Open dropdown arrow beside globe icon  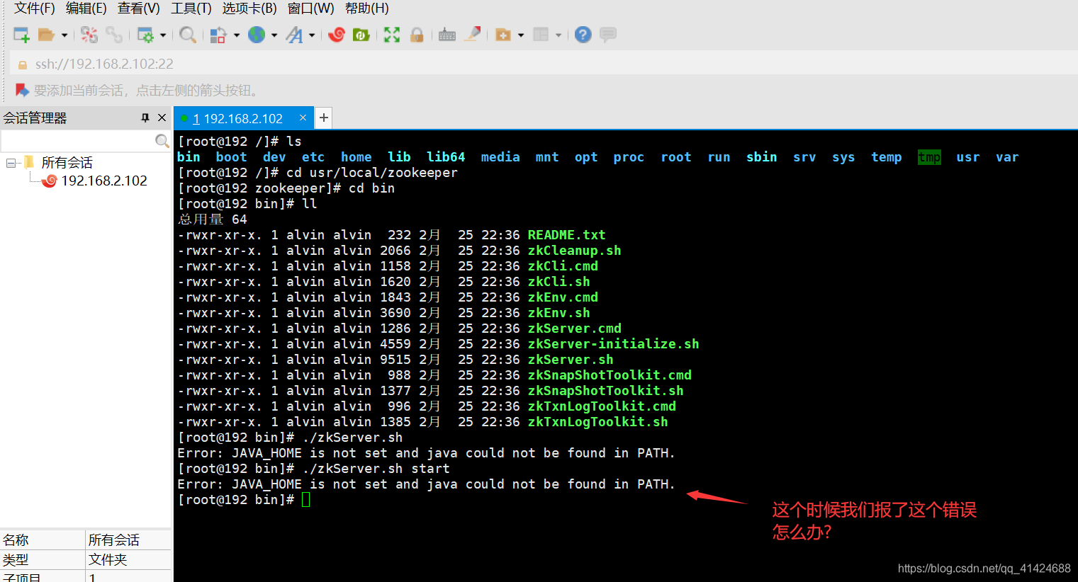click(x=274, y=35)
